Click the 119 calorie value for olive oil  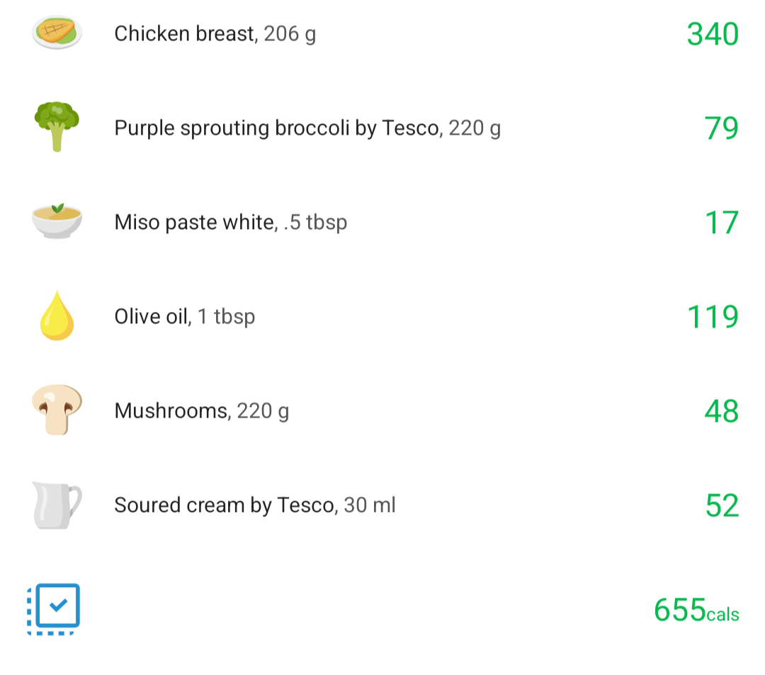point(713,317)
